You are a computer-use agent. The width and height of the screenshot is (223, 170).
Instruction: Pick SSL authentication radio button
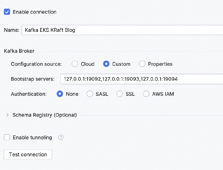click(x=120, y=94)
